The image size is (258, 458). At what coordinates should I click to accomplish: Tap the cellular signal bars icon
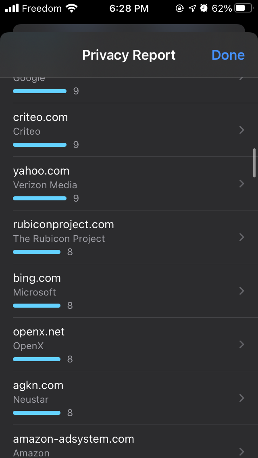[12, 8]
